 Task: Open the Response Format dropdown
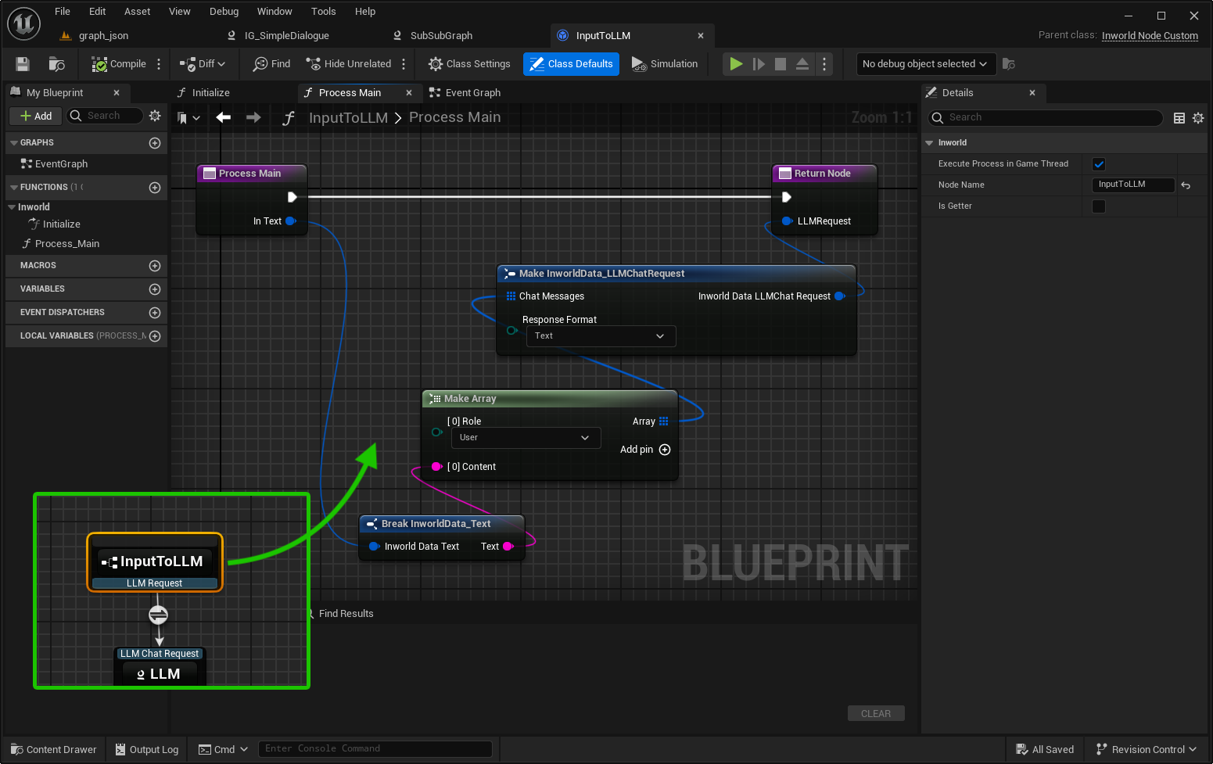click(x=600, y=336)
